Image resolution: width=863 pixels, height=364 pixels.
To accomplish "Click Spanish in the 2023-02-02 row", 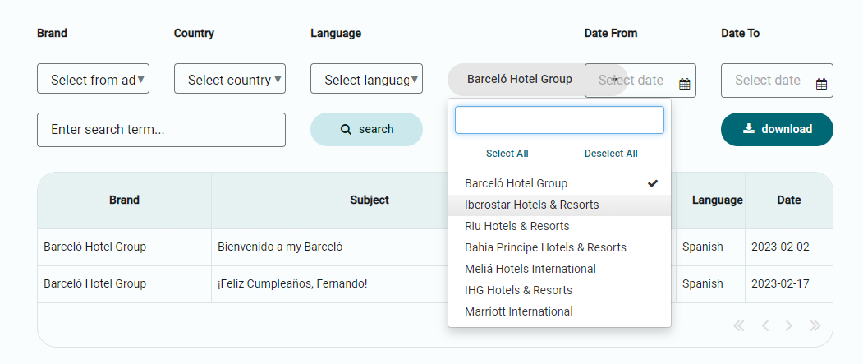I will point(703,247).
